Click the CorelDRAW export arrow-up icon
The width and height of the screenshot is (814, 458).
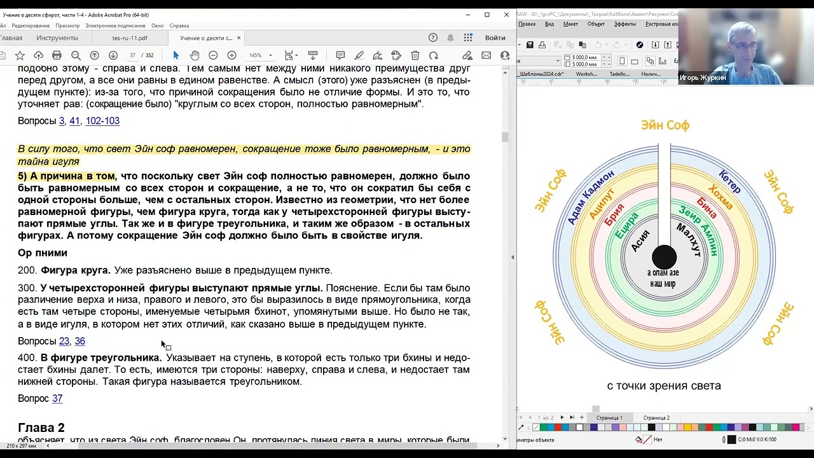pos(668,45)
